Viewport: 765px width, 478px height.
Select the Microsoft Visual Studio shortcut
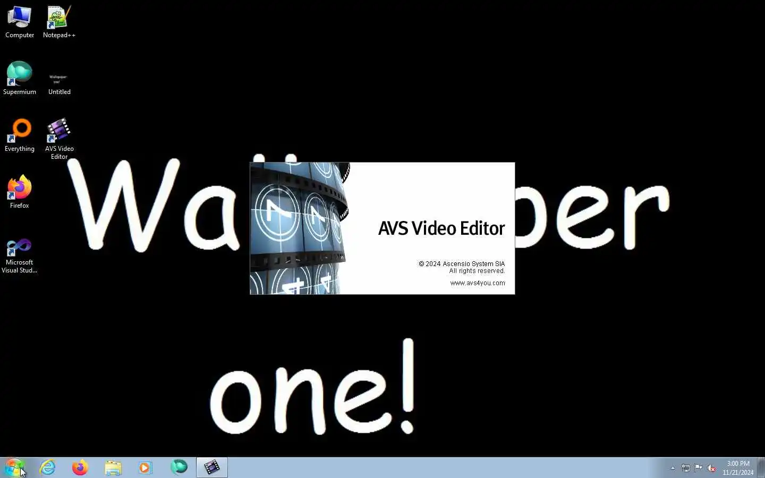pyautogui.click(x=20, y=255)
